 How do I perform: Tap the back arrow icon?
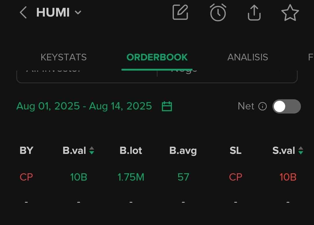(x=23, y=12)
